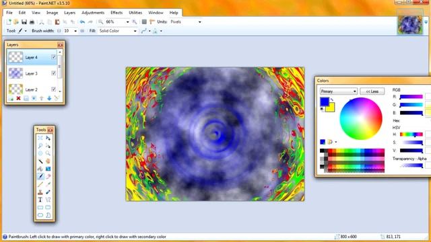The image size is (431, 242).
Task: Open the Effects menu
Action: [x=117, y=13]
